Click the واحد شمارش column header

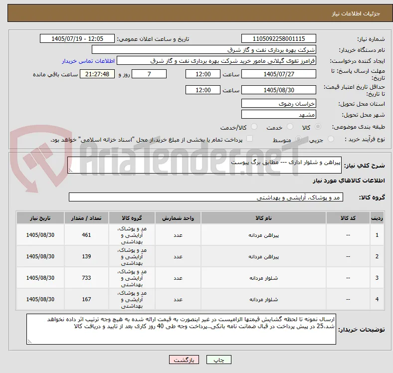[178, 218]
